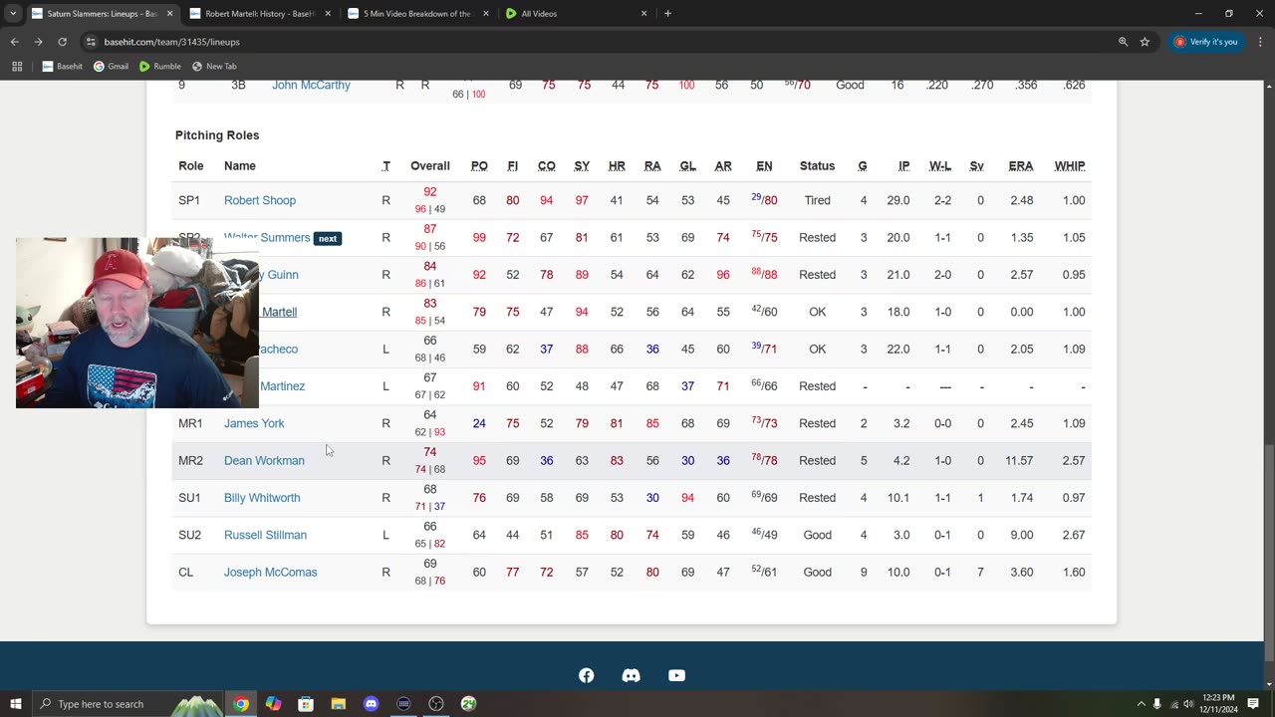This screenshot has width=1275, height=717.
Task: Open the YouTube footer icon
Action: click(676, 675)
